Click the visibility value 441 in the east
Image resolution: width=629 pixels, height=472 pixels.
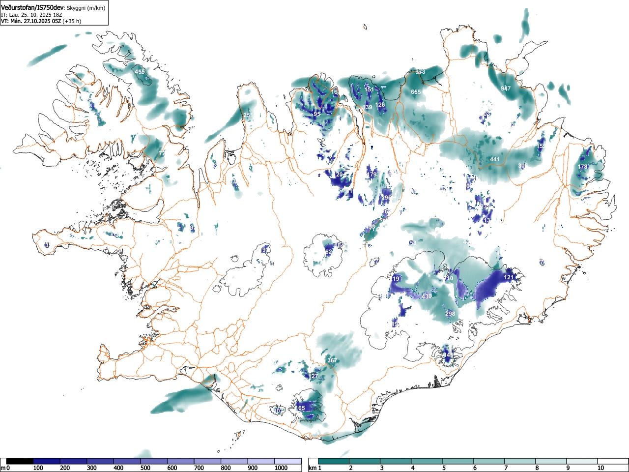click(495, 159)
